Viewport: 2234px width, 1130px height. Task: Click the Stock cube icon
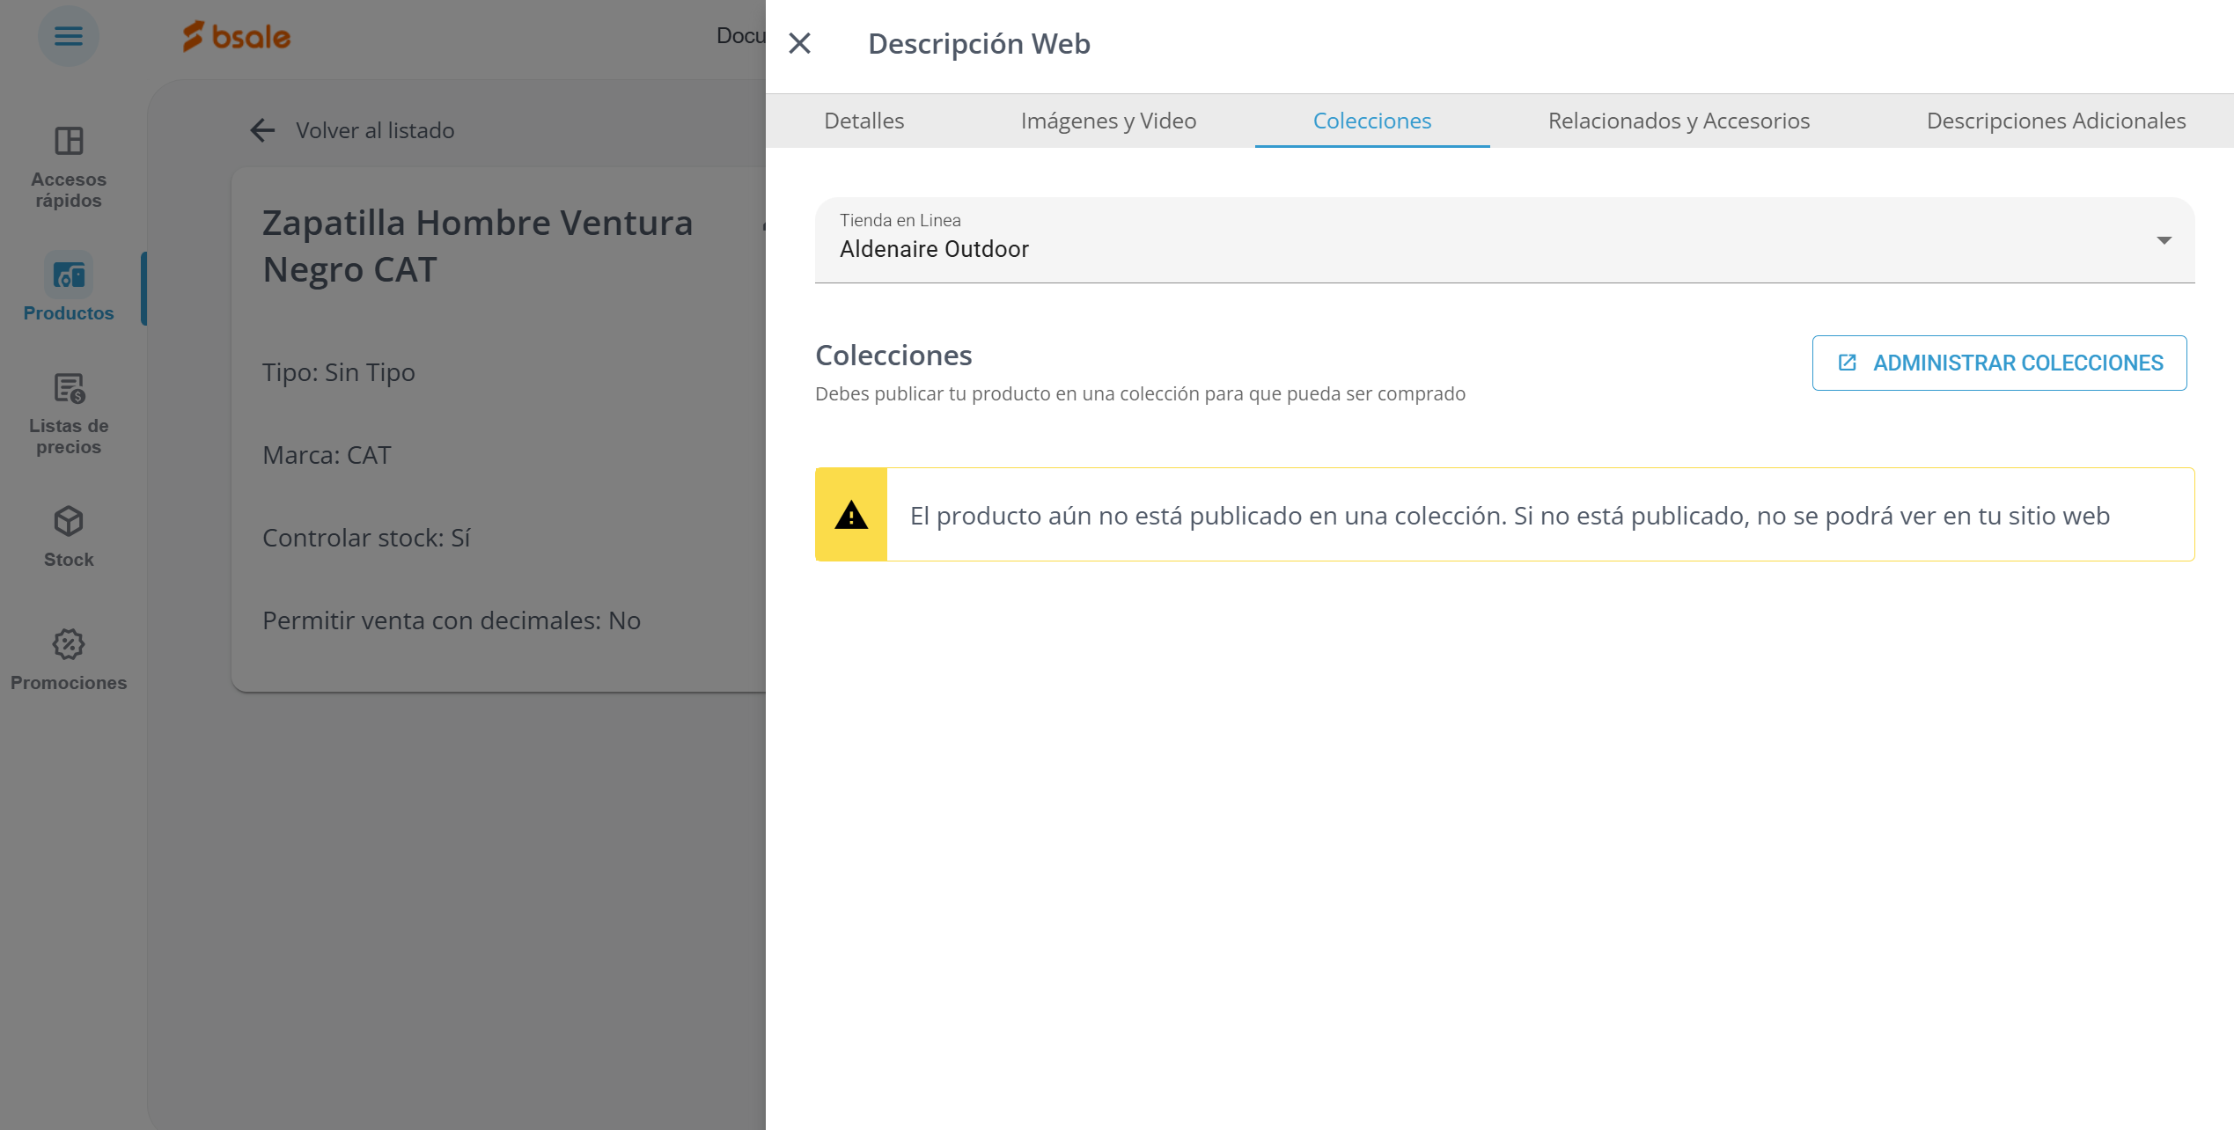pyautogui.click(x=69, y=522)
